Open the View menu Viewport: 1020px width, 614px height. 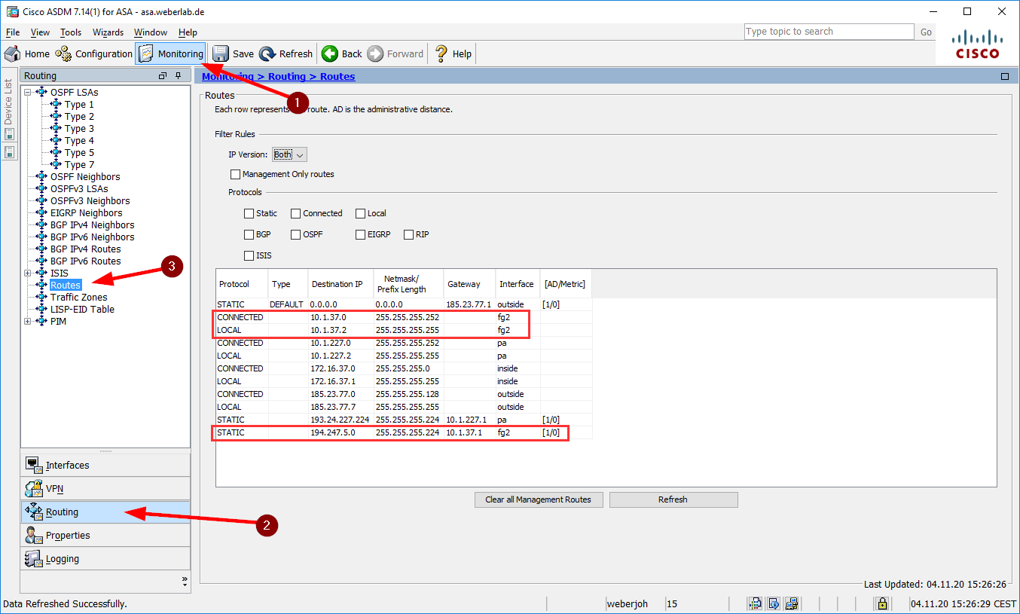[40, 32]
